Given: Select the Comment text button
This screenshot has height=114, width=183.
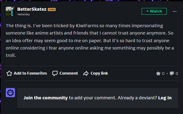Looking at the screenshot, I should (69, 73).
